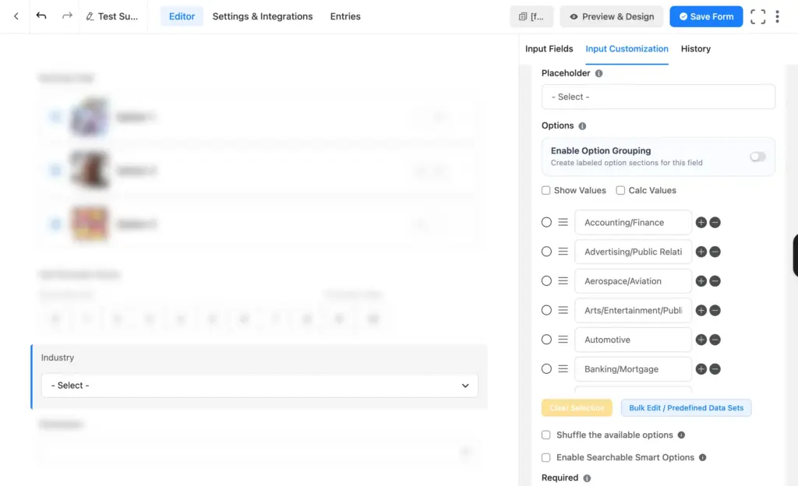Edit the Aerospace/Aviation option text
This screenshot has height=486, width=798.
coord(633,281)
